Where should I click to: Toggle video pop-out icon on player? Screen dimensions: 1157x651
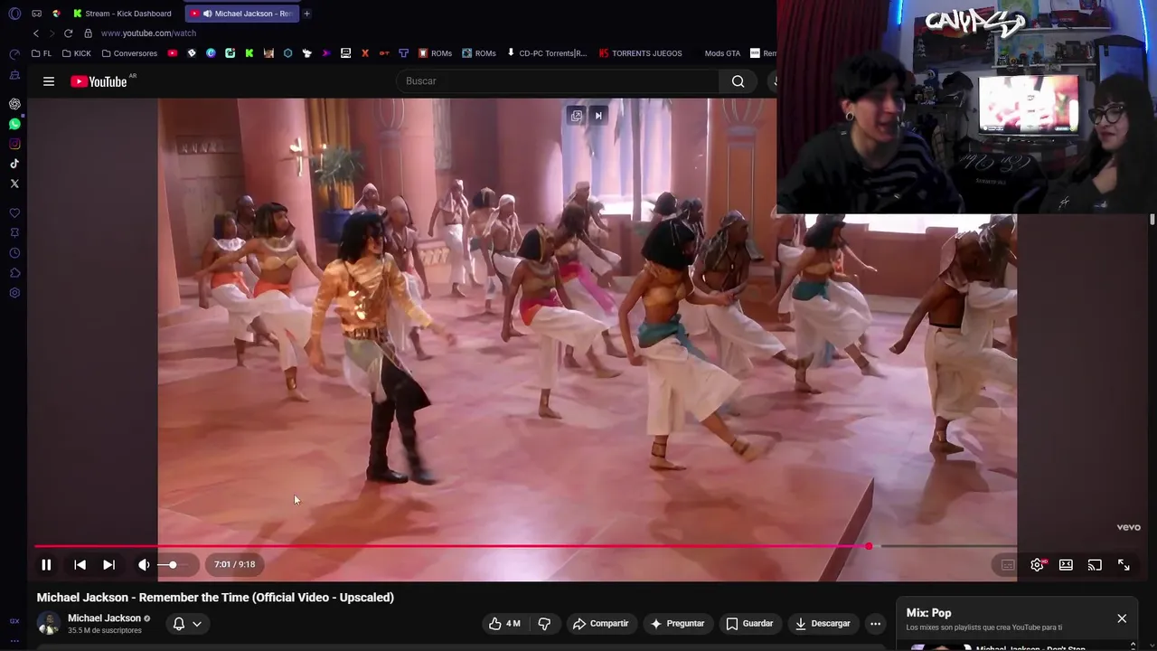coord(577,116)
